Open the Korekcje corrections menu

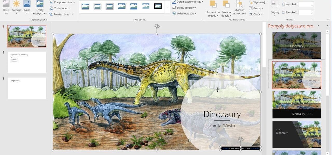[16, 7]
